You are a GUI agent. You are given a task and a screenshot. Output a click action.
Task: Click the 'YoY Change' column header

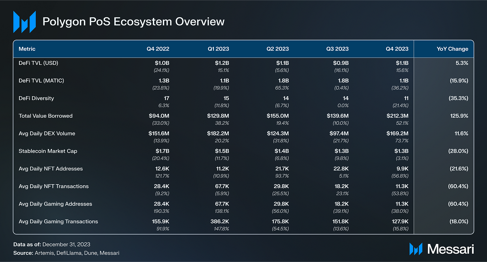click(453, 49)
